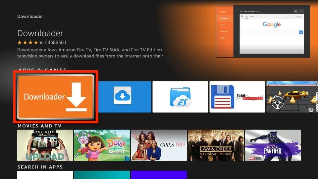The image size is (318, 179).
Task: Click the Downloader preview screenshot with Google
Action: coord(263,31)
